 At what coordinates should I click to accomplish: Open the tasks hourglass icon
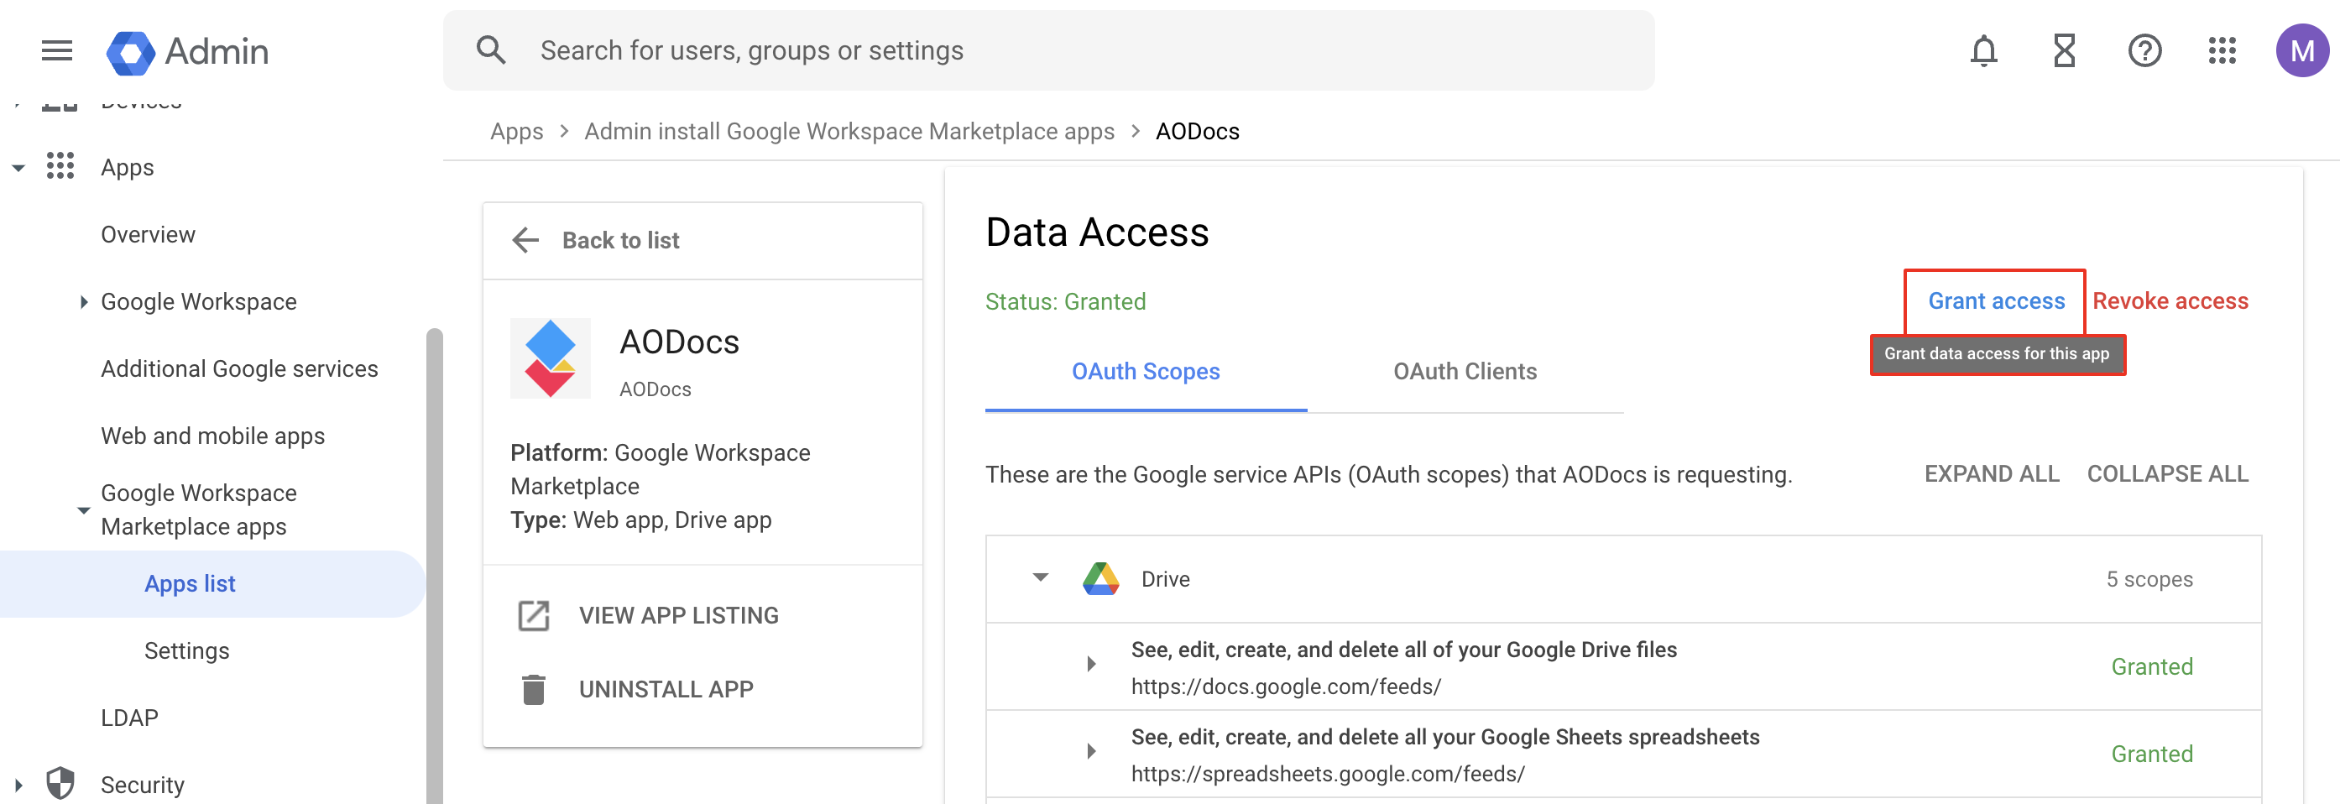2064,51
